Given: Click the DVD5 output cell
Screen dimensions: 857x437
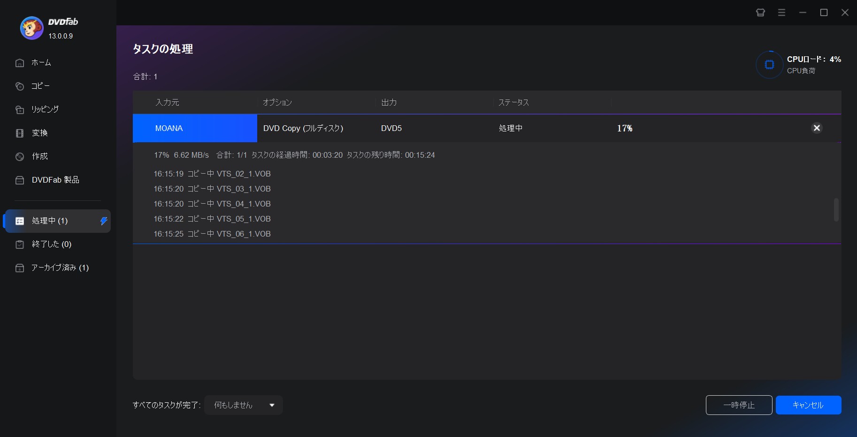Looking at the screenshot, I should [x=391, y=128].
